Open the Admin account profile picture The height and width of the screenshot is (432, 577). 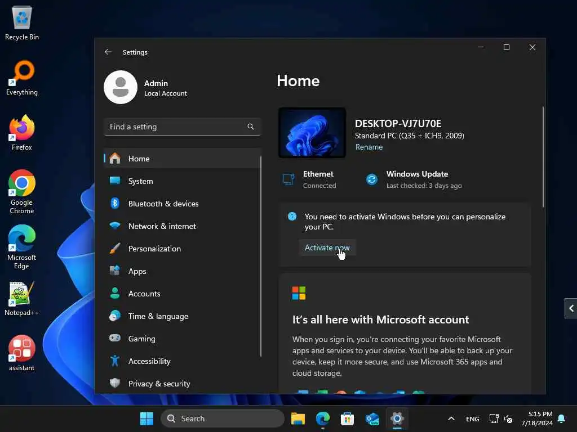(121, 87)
